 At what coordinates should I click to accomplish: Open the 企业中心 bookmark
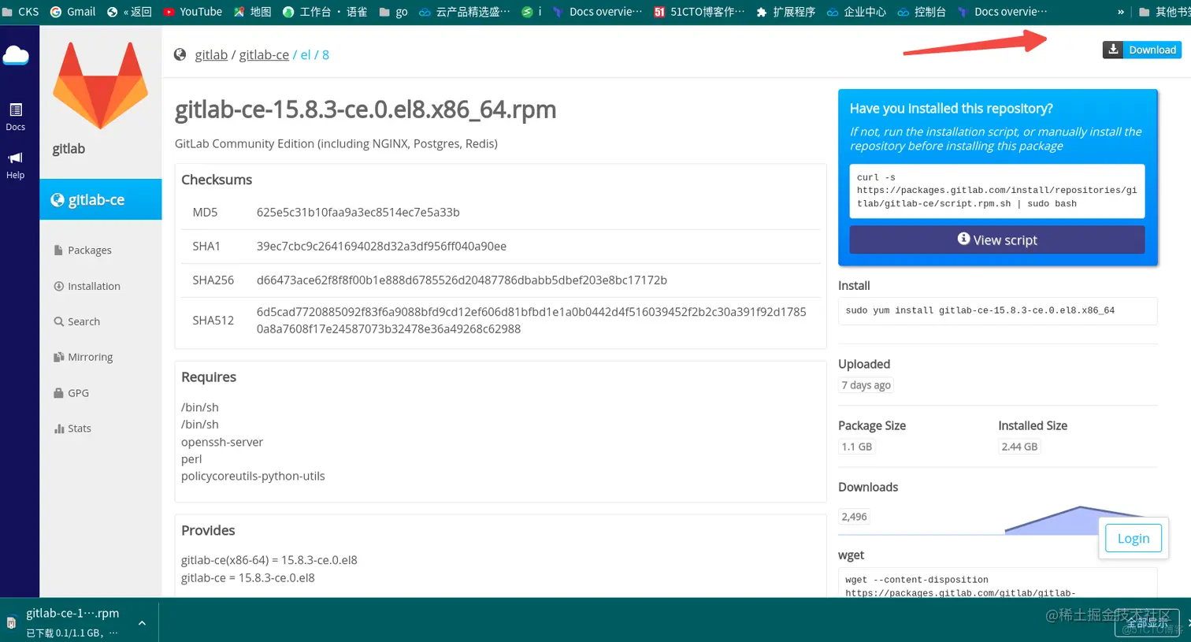(x=856, y=12)
